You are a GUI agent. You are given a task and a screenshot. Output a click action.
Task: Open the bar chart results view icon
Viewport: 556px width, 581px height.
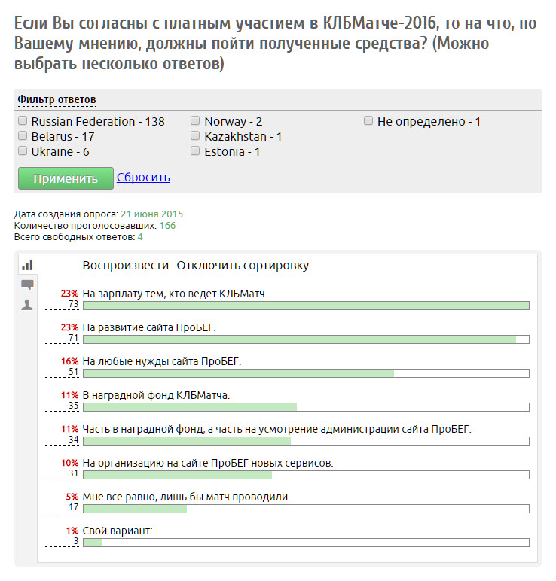(x=27, y=265)
